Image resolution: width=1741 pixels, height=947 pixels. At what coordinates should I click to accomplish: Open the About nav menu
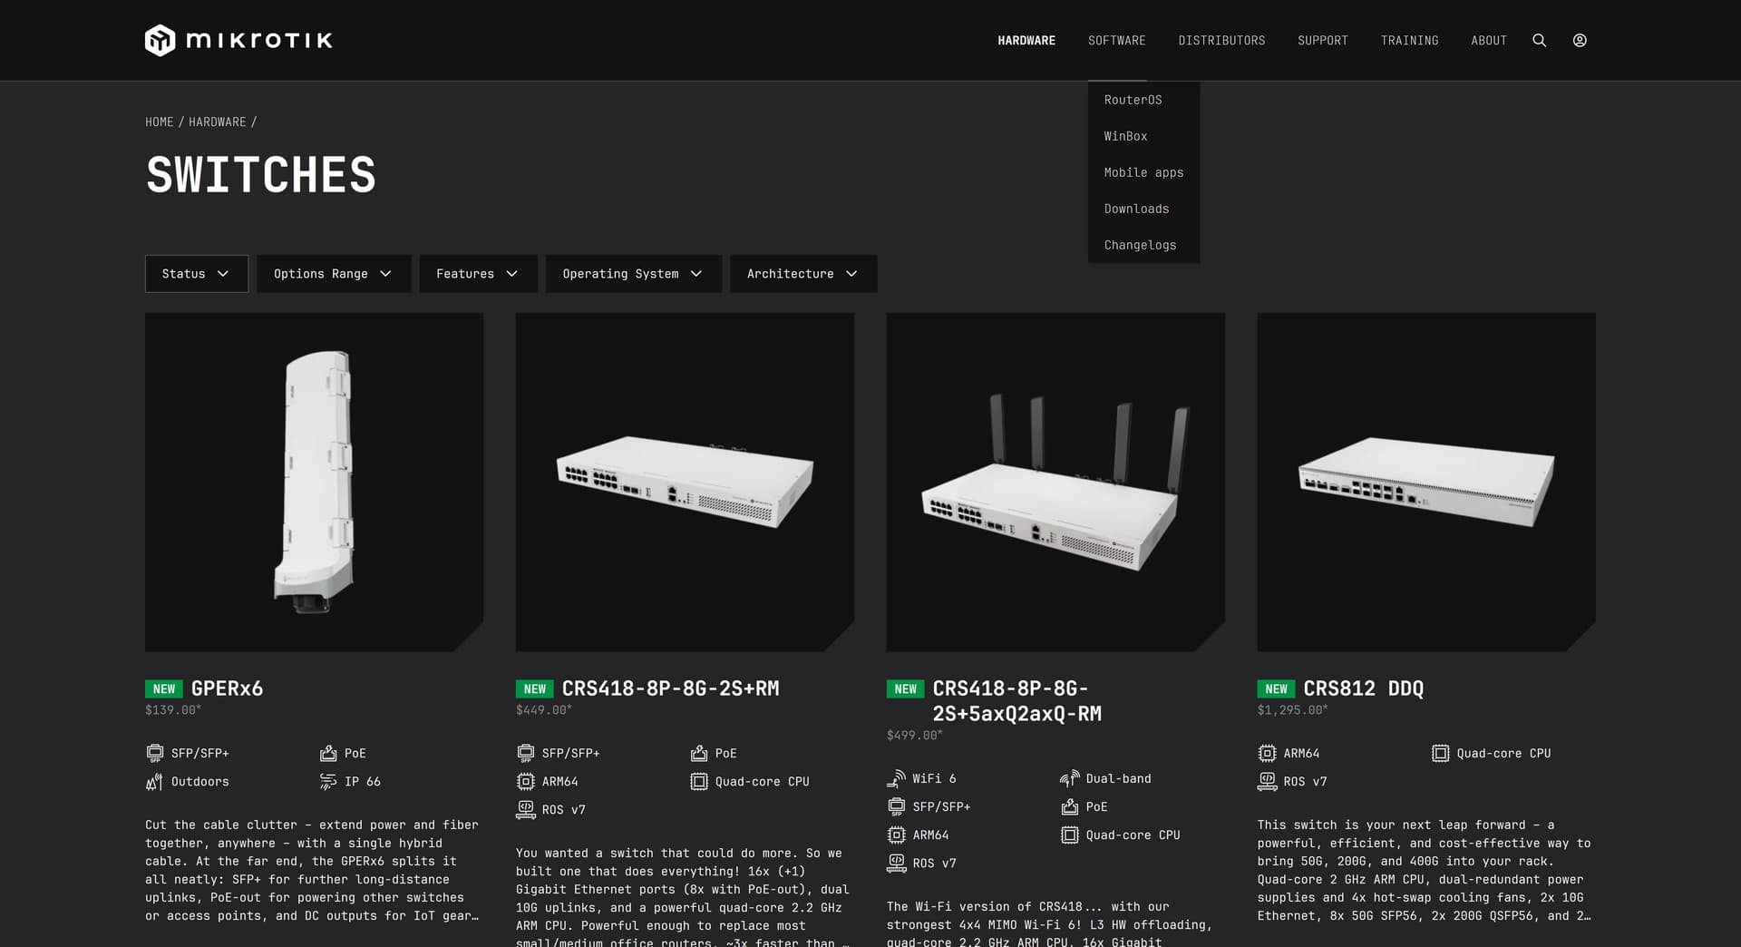(1489, 40)
